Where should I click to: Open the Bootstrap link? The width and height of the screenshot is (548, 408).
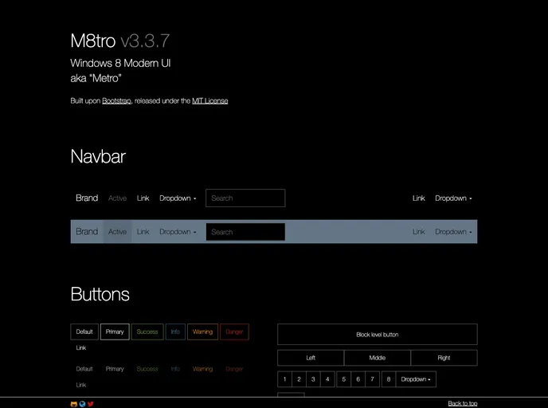click(116, 101)
